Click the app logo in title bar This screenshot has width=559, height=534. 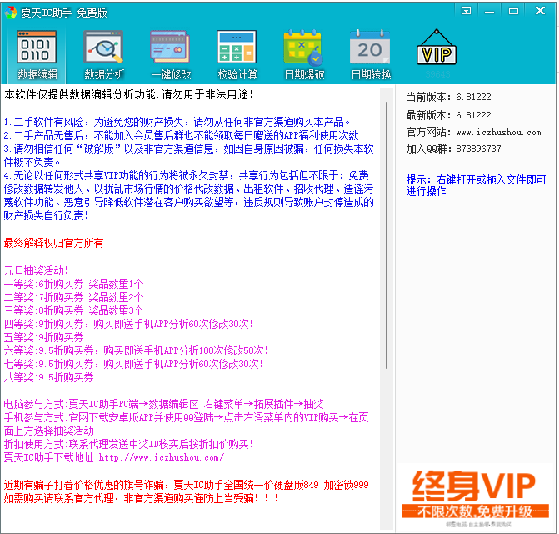11,13
